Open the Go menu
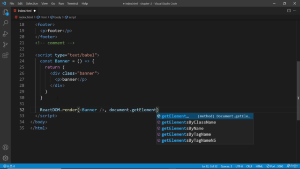The width and height of the screenshot is (300, 169). [53, 3]
